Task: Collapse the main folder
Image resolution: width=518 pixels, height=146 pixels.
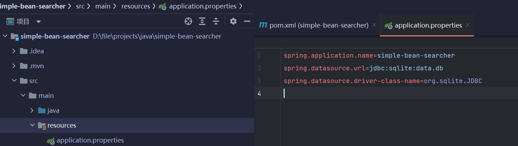Action: coord(23,96)
